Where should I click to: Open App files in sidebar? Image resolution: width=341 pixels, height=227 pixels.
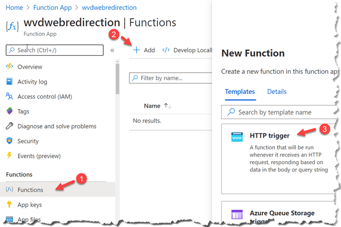coord(29,219)
